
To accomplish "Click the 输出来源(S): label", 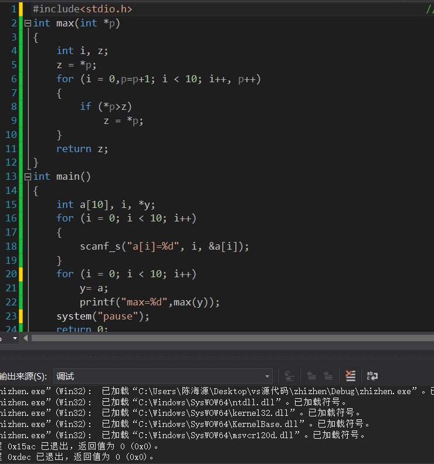I will [x=23, y=376].
